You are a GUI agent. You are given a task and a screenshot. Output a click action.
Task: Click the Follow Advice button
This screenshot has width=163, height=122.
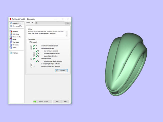(x=42, y=102)
